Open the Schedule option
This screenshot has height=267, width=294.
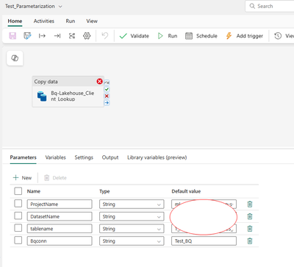tap(201, 36)
